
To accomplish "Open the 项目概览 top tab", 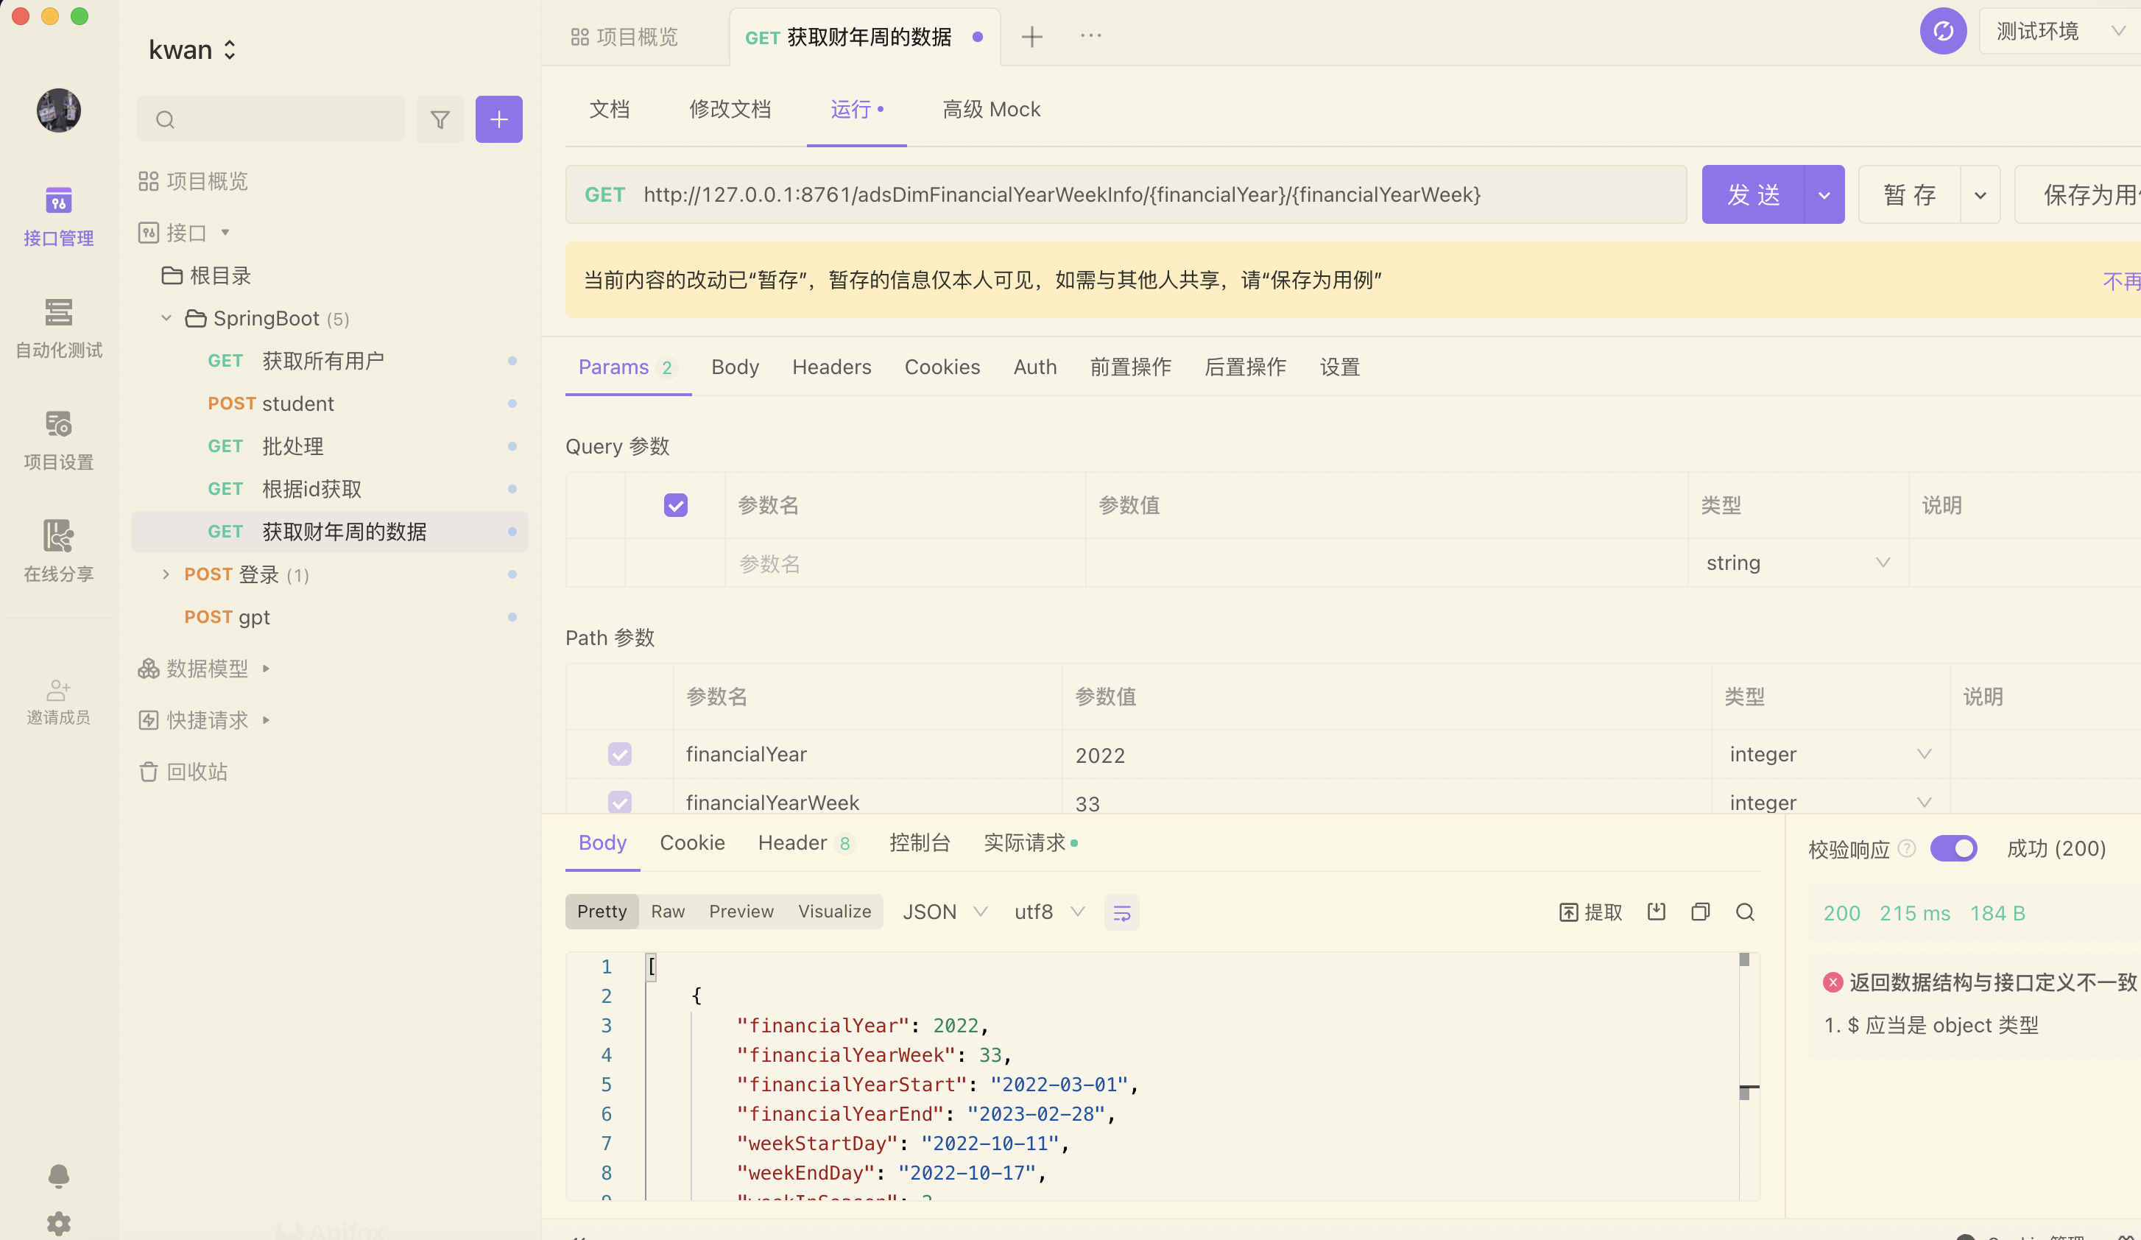I will coord(625,37).
